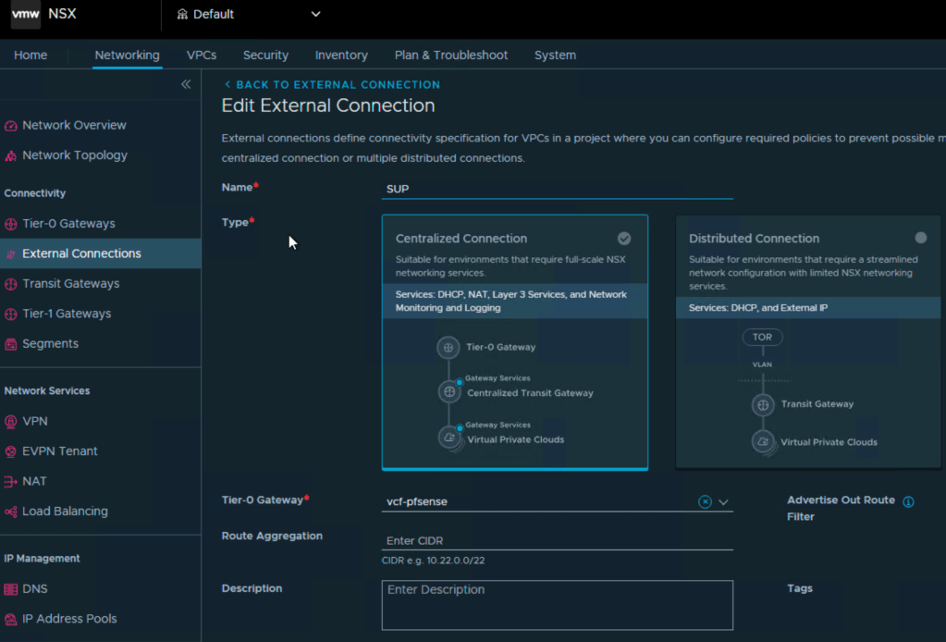Click the Load Balancing sidebar icon

[x=11, y=512]
